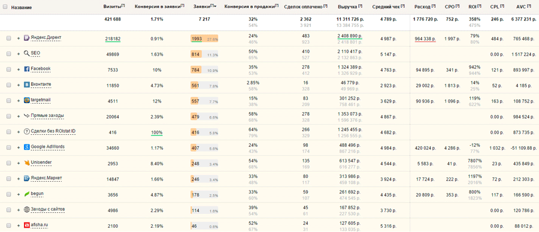Click the targetmail channel icon
The height and width of the screenshot is (232, 539).
click(x=26, y=100)
